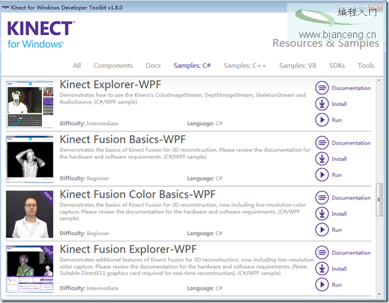Click the KINECT for Windows logo
This screenshot has height=303, width=389.
coord(41,35)
